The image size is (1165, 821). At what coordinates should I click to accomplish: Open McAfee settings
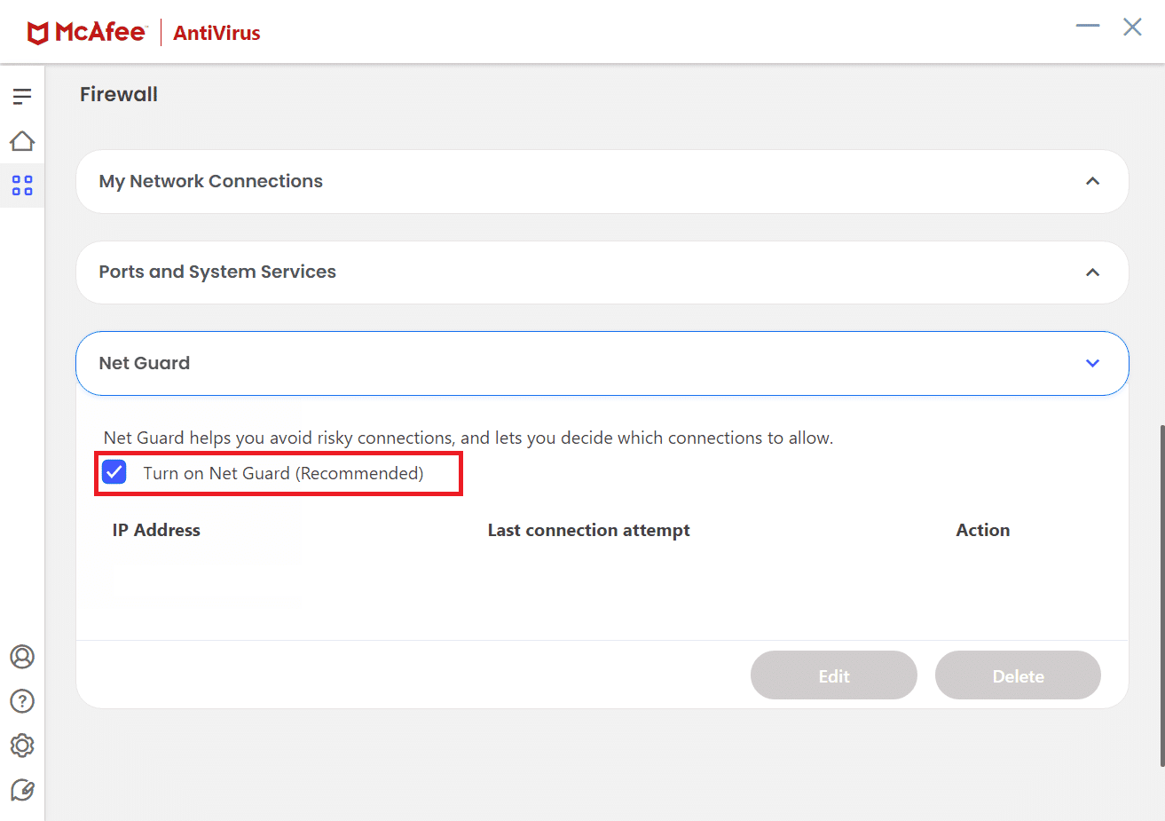[x=22, y=746]
